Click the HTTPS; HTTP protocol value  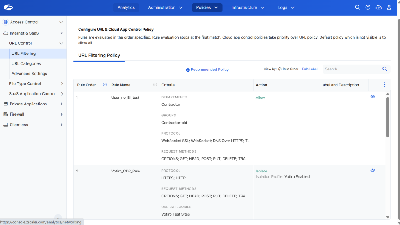173,178
